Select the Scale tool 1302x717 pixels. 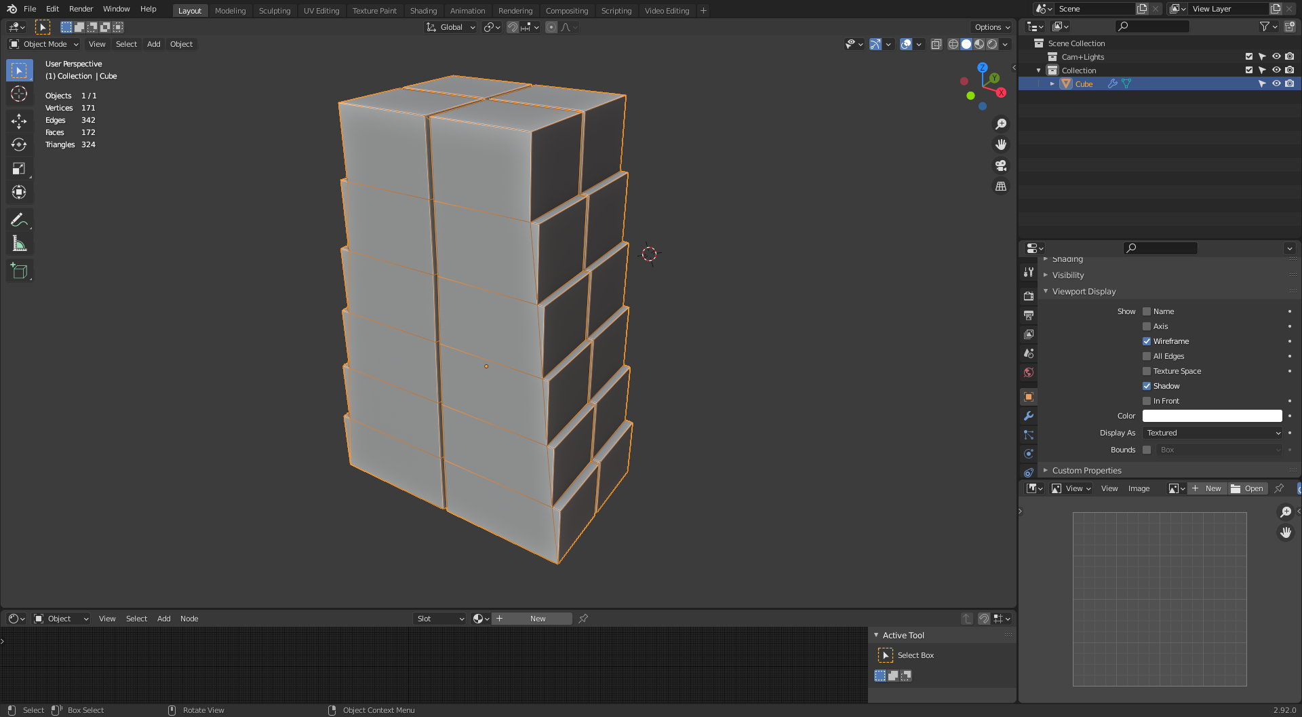[19, 169]
